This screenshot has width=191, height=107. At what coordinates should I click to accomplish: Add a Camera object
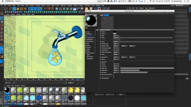point(78,9)
